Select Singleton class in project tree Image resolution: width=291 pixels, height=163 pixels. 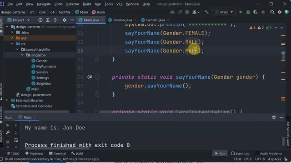[x=44, y=83]
